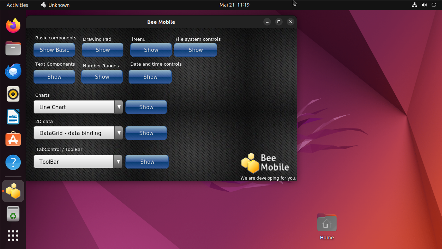Show applications grid
The width and height of the screenshot is (442, 249).
[13, 236]
